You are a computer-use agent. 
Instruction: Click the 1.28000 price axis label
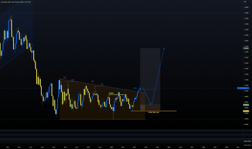(x=246, y=41)
